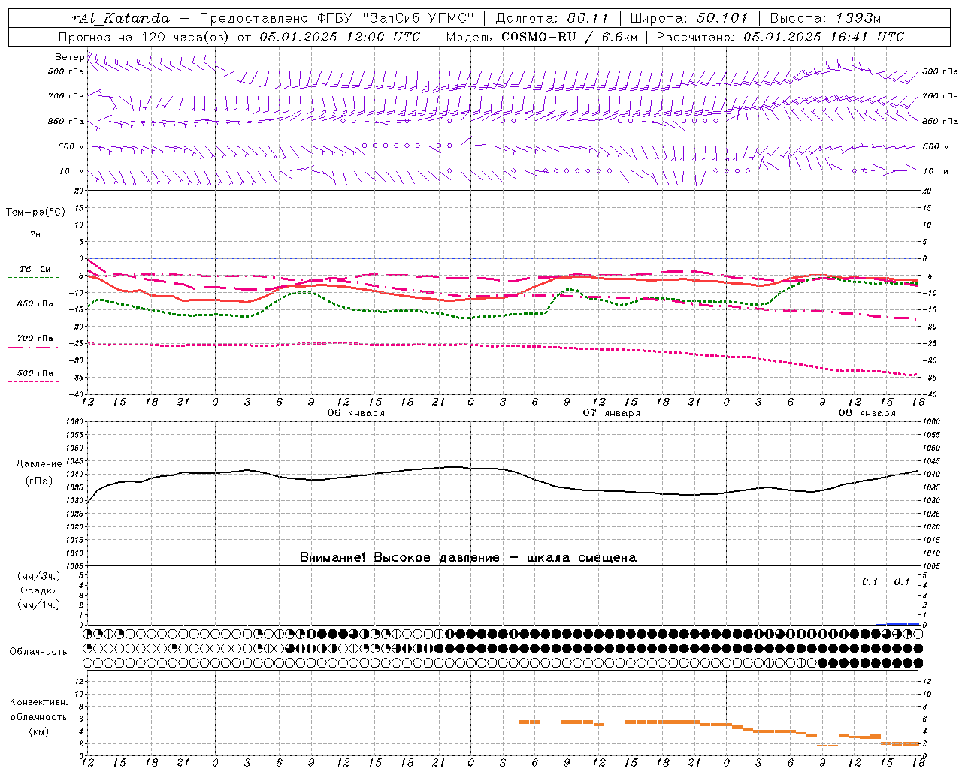Click the date label 07 января

coord(612,413)
